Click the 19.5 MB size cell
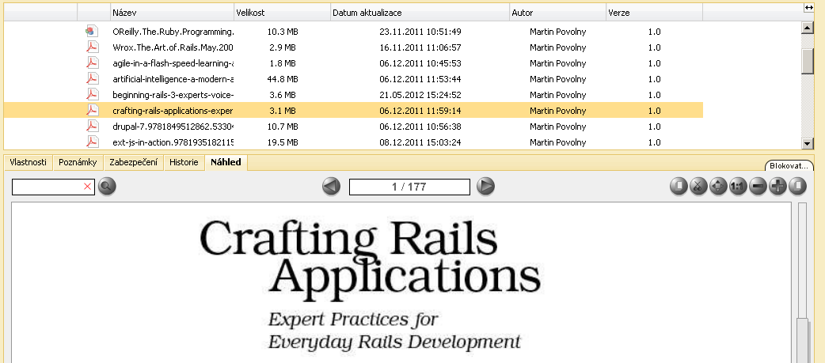Screen dimensions: 825x363 (283, 142)
